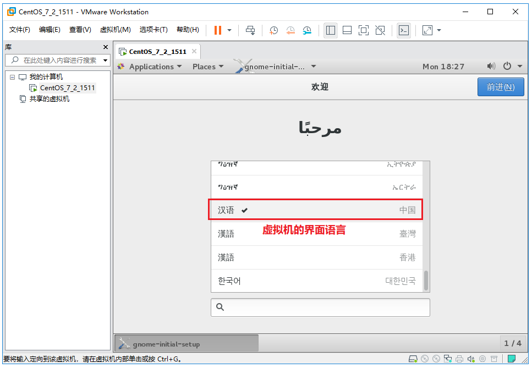The height and width of the screenshot is (368, 532).
Task: Click the VMware Workstation title bar icon
Action: coord(12,12)
